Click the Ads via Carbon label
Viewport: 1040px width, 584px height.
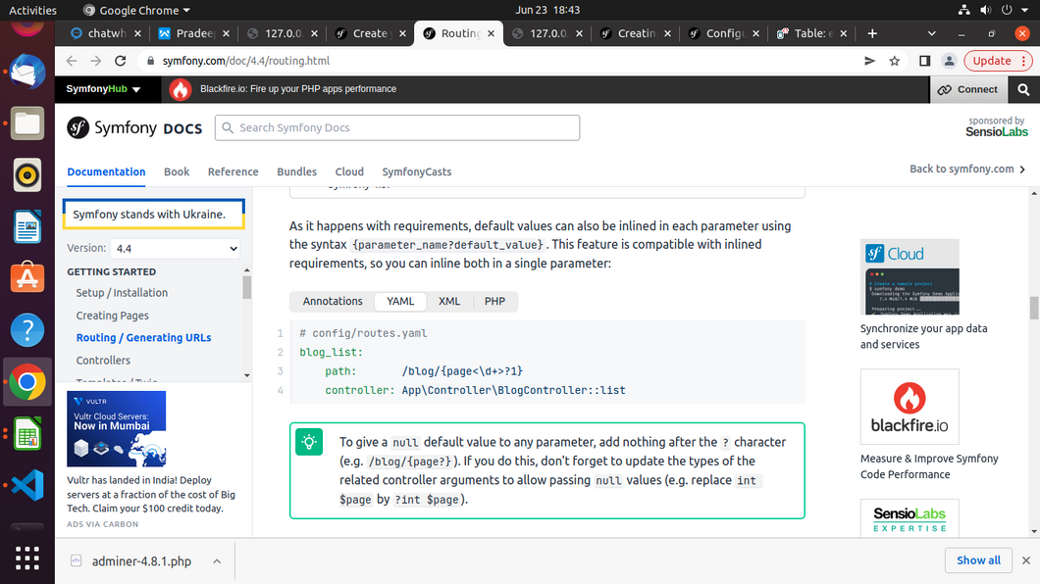point(102,524)
